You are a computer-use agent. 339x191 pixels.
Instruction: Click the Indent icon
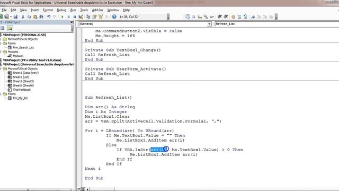pyautogui.click(x=219, y=16)
